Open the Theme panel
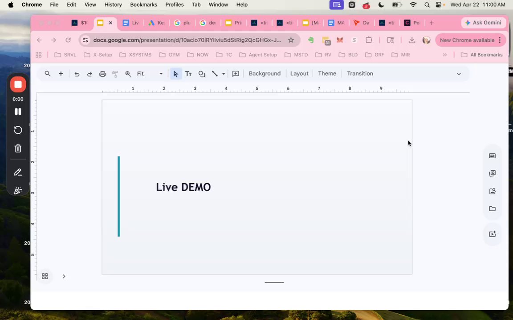The height and width of the screenshot is (320, 513). (327, 73)
